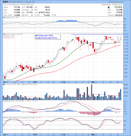Click the Cons. Discretionary / Printing Services sector text
Image resolution: width=131 pixels, height=136 pixels.
(x=19, y=5)
